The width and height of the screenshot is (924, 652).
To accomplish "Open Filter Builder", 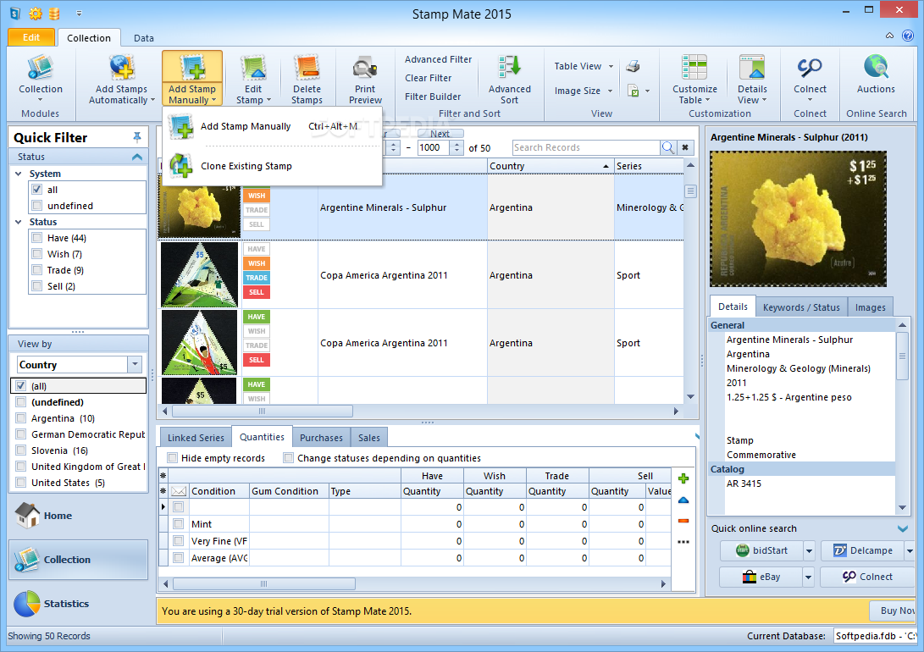I will (433, 97).
